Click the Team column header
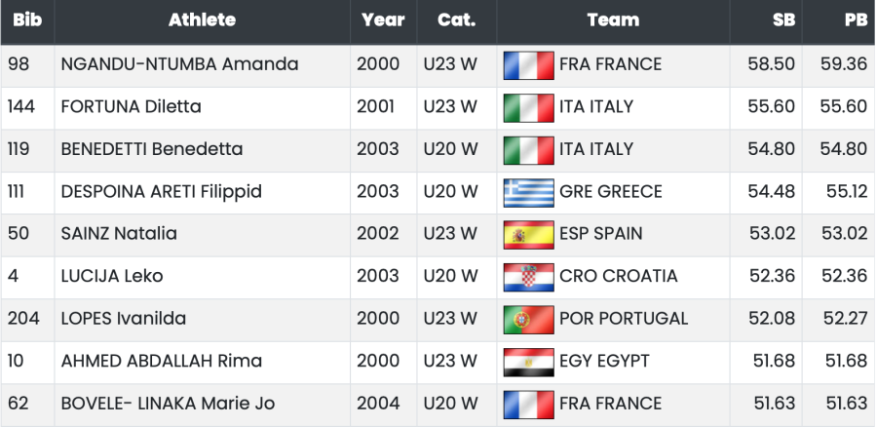The width and height of the screenshot is (877, 427). point(613,20)
